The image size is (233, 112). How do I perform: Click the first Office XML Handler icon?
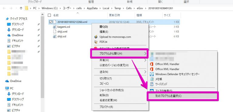[x=152, y=64]
